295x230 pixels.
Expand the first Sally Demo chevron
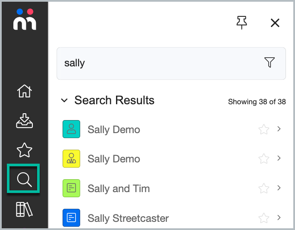click(279, 129)
